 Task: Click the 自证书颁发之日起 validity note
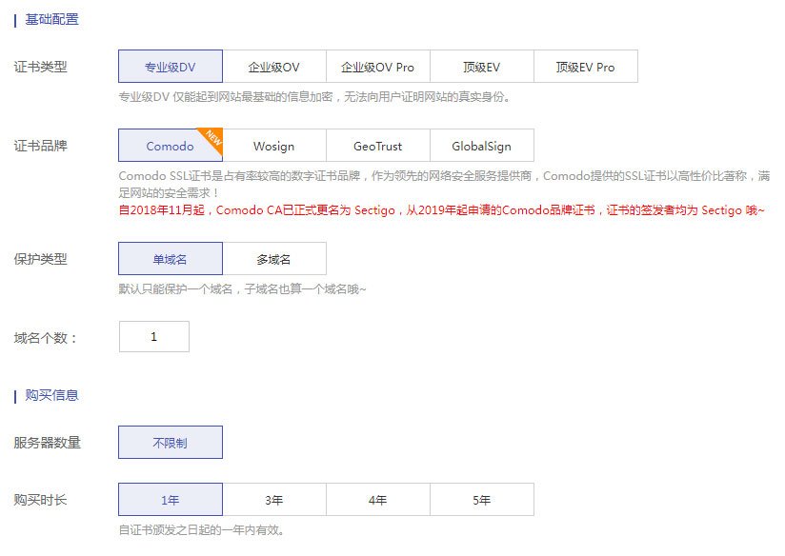201,529
